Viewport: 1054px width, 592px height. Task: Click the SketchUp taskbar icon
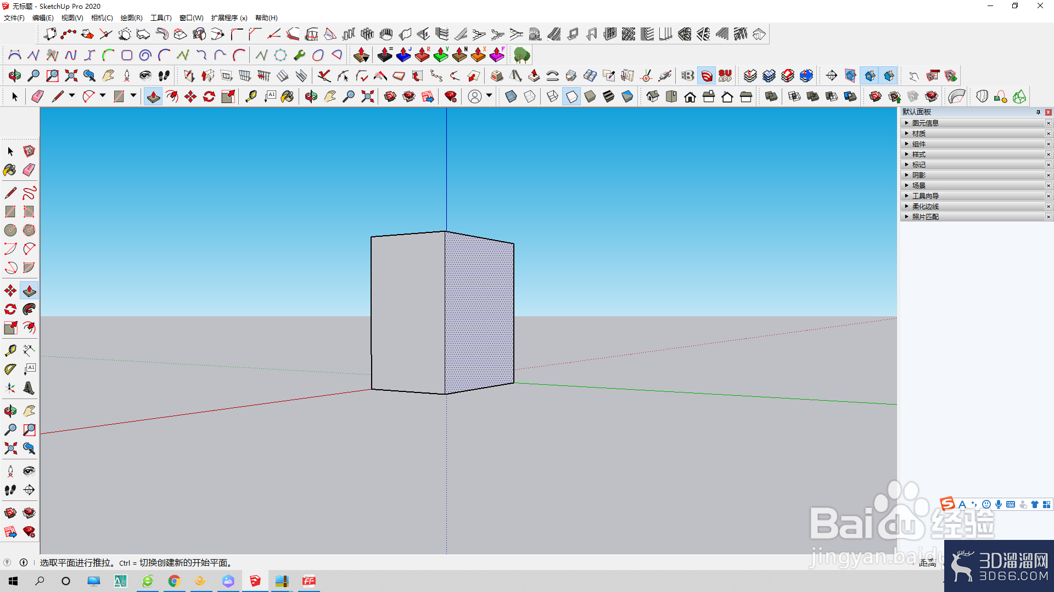click(x=255, y=581)
